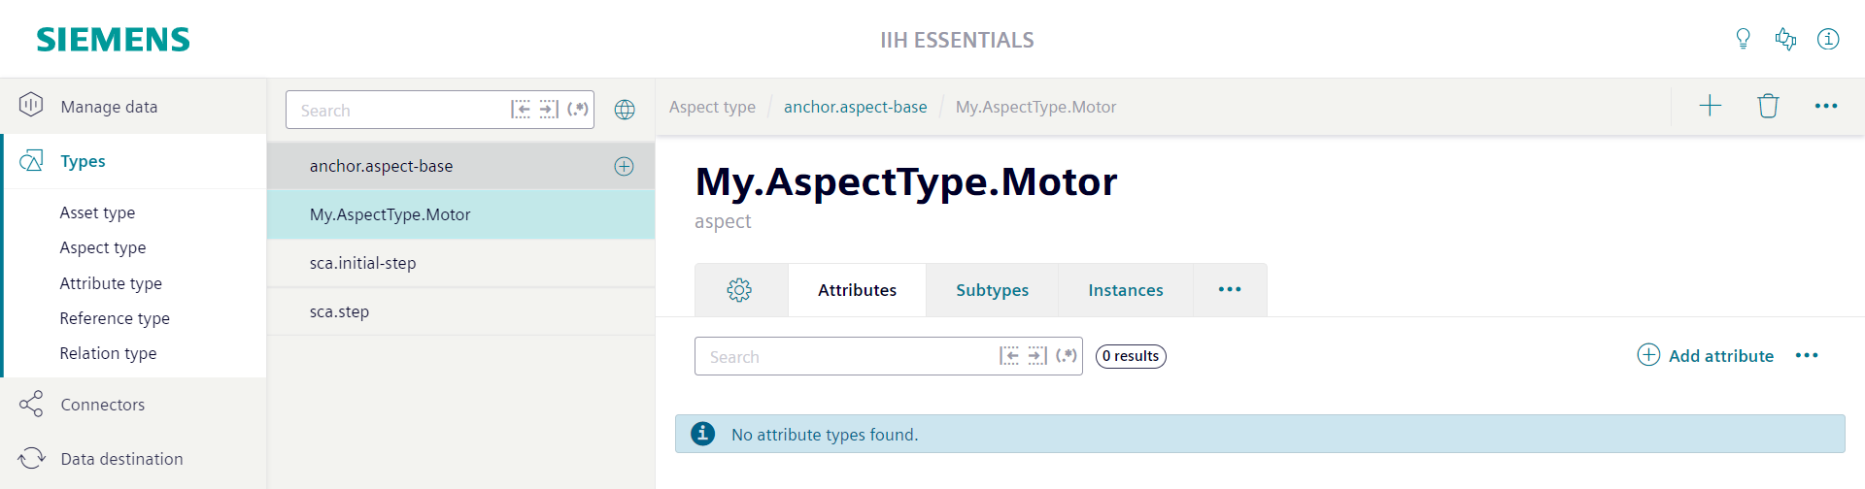The image size is (1865, 489).
Task: Click anchor.aspect-base breadcrumb link
Action: 856,107
